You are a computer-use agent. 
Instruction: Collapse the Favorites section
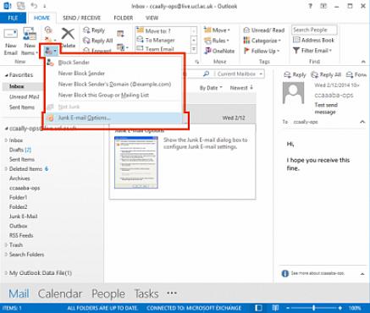tap(6, 75)
